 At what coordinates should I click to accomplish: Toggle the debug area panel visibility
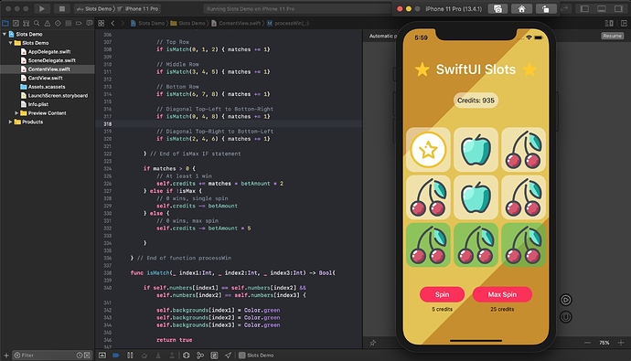[602, 8]
